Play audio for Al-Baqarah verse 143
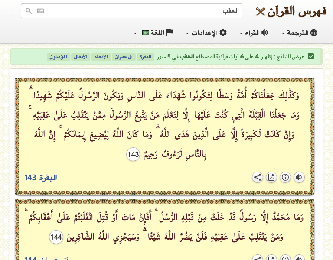333x260 pixels. [299, 177]
